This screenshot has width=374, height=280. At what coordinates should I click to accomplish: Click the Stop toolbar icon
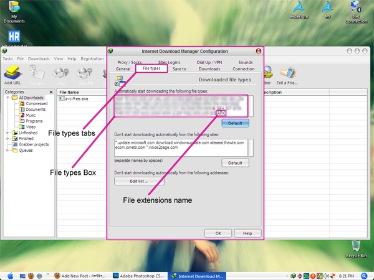coord(61,75)
